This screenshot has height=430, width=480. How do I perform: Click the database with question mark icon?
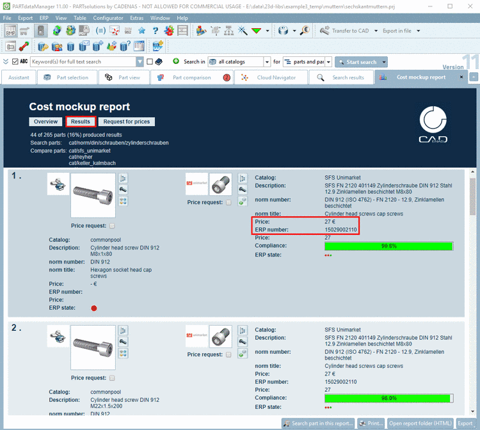tap(125, 46)
